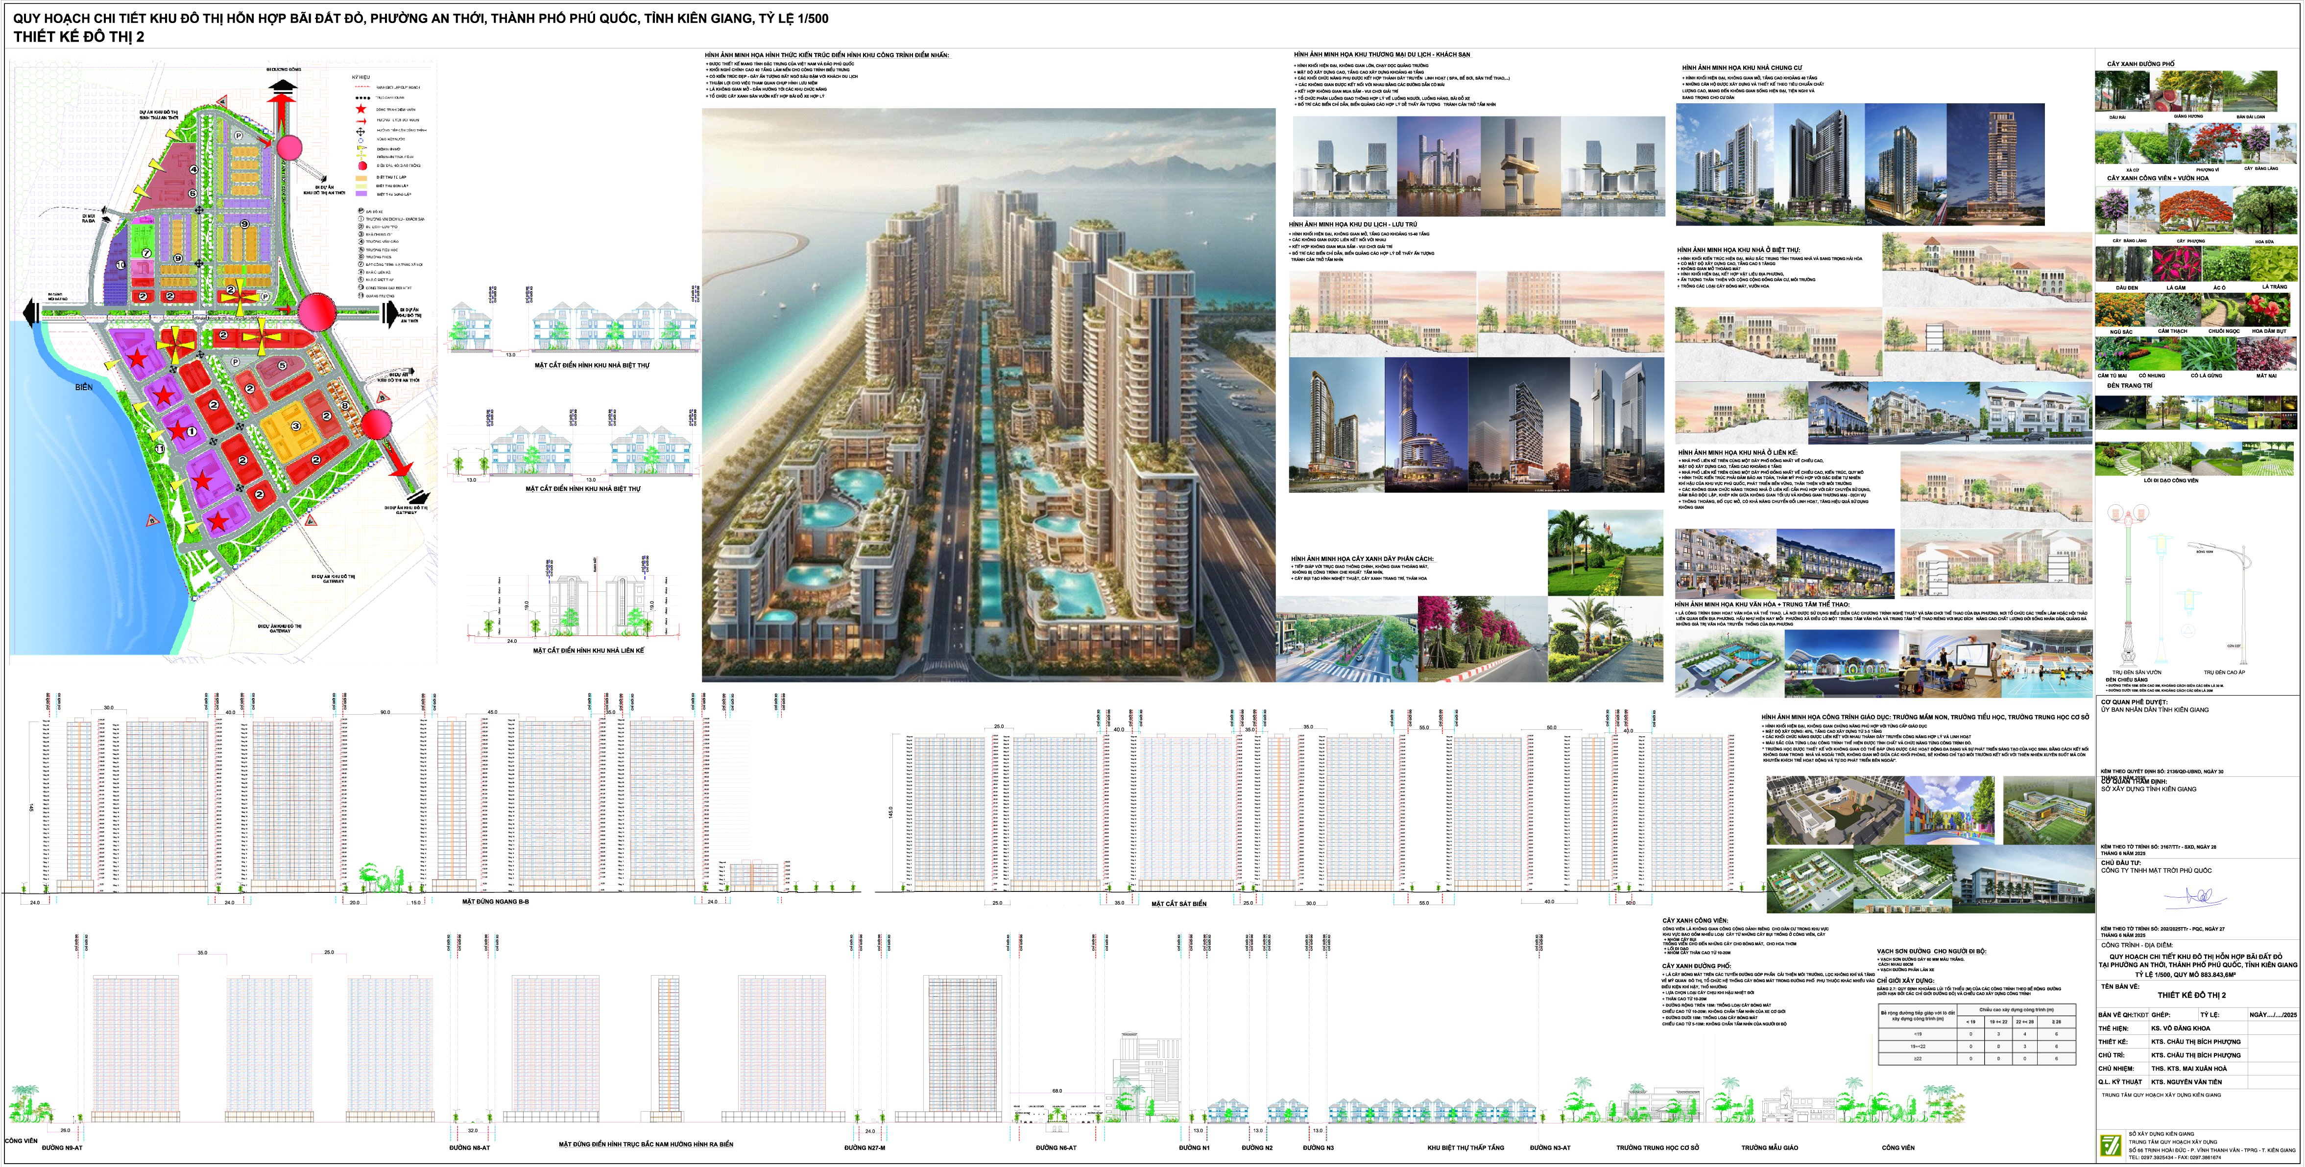Click the red star symbol in legend

click(361, 109)
